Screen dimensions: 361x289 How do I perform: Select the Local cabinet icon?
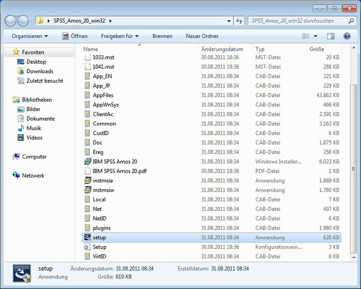[87, 200]
